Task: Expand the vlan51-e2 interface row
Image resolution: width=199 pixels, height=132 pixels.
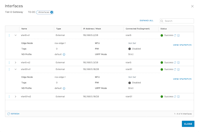Action: 16,96
